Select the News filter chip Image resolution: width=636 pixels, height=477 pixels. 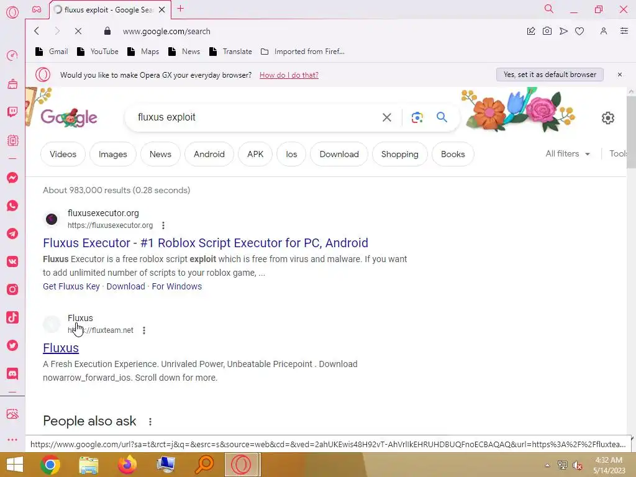click(x=160, y=154)
